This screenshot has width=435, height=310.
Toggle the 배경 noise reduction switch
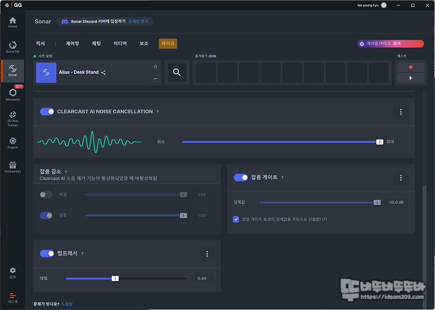(46, 195)
